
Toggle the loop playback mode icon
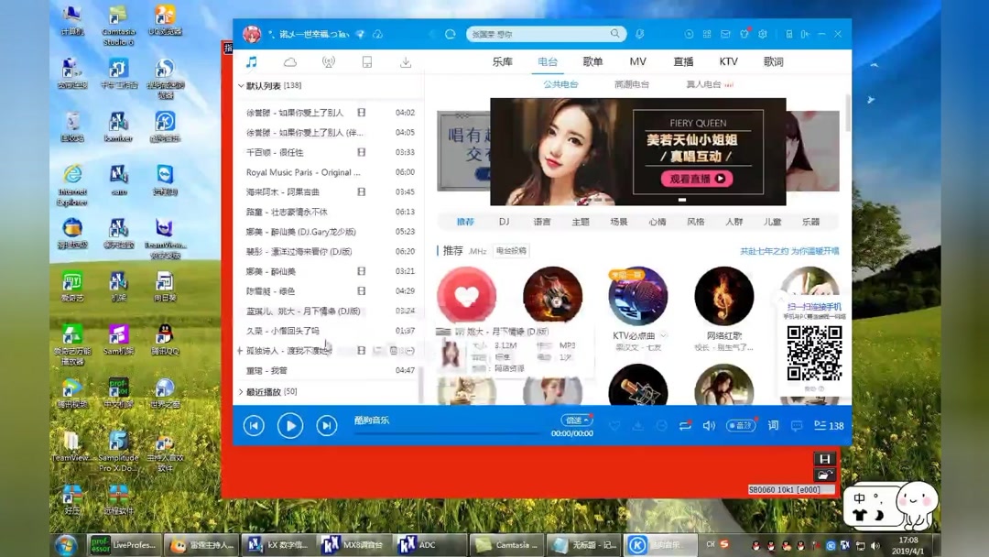[685, 425]
